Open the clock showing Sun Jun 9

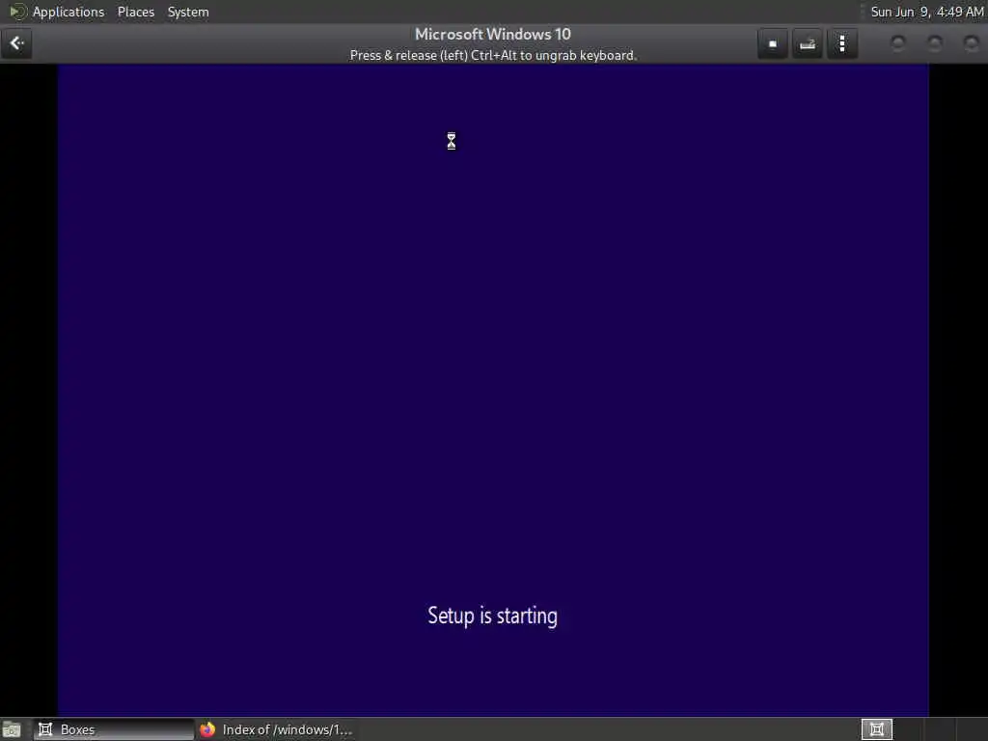[927, 12]
